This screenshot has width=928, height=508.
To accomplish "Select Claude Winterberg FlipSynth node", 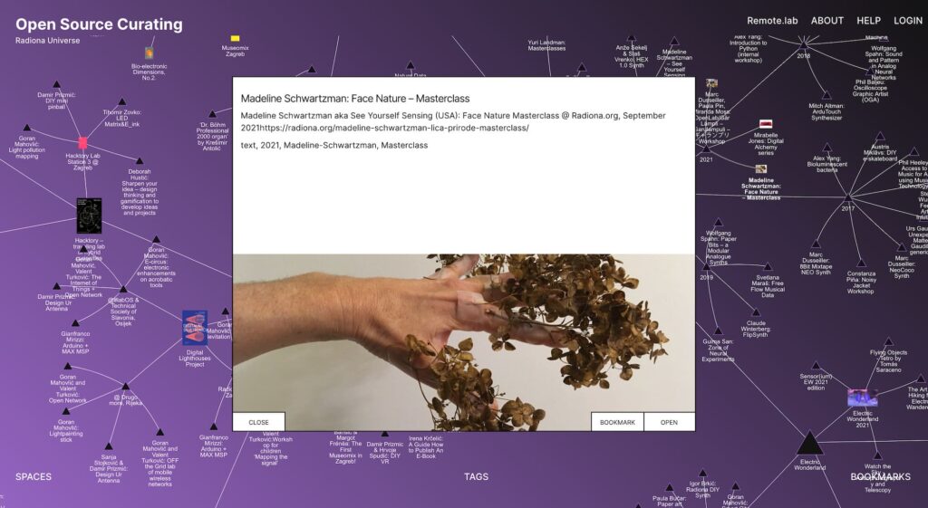I will point(756,312).
